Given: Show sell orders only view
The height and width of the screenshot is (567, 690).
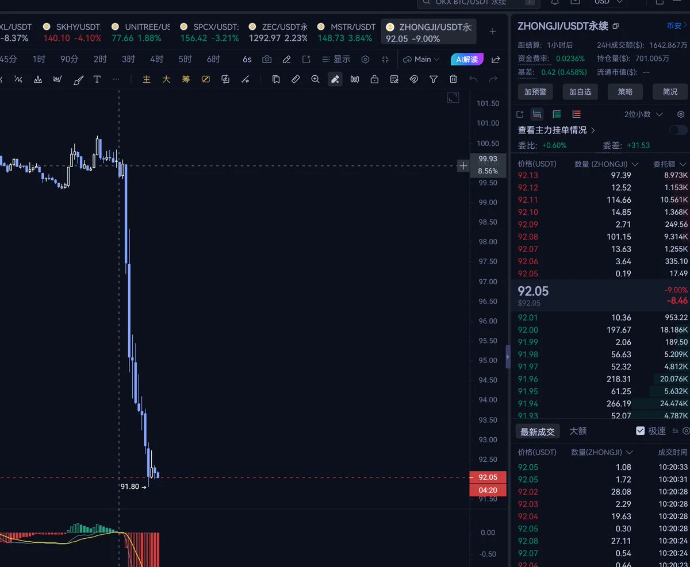Looking at the screenshot, I should (x=576, y=114).
